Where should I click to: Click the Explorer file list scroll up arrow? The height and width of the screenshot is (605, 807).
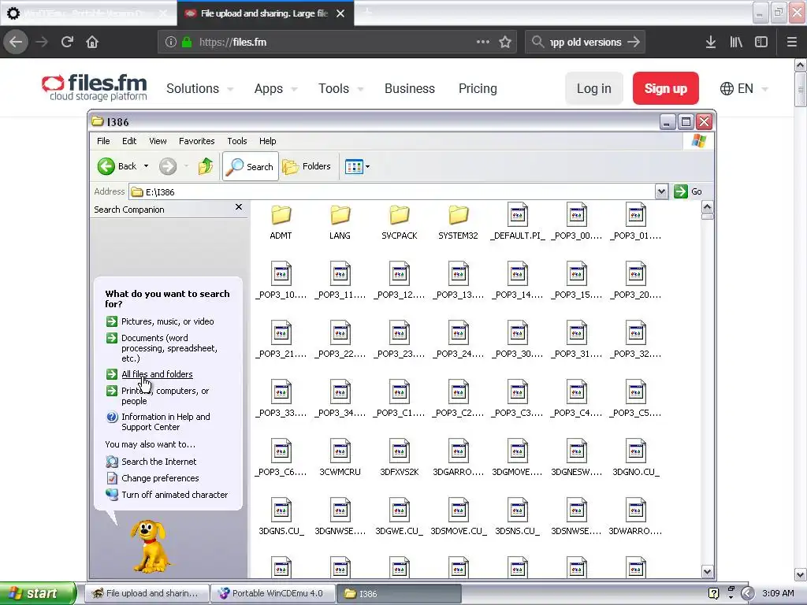(707, 207)
